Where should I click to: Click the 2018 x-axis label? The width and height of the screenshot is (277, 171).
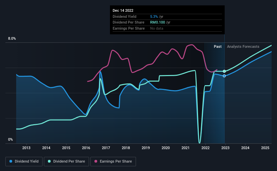[x=126, y=148]
